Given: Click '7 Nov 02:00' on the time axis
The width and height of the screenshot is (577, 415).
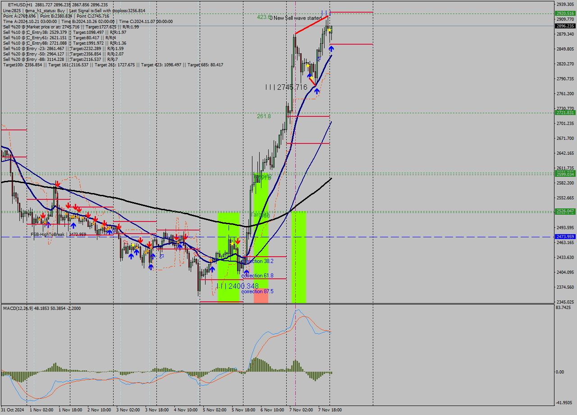Looking at the screenshot, I should (301, 410).
